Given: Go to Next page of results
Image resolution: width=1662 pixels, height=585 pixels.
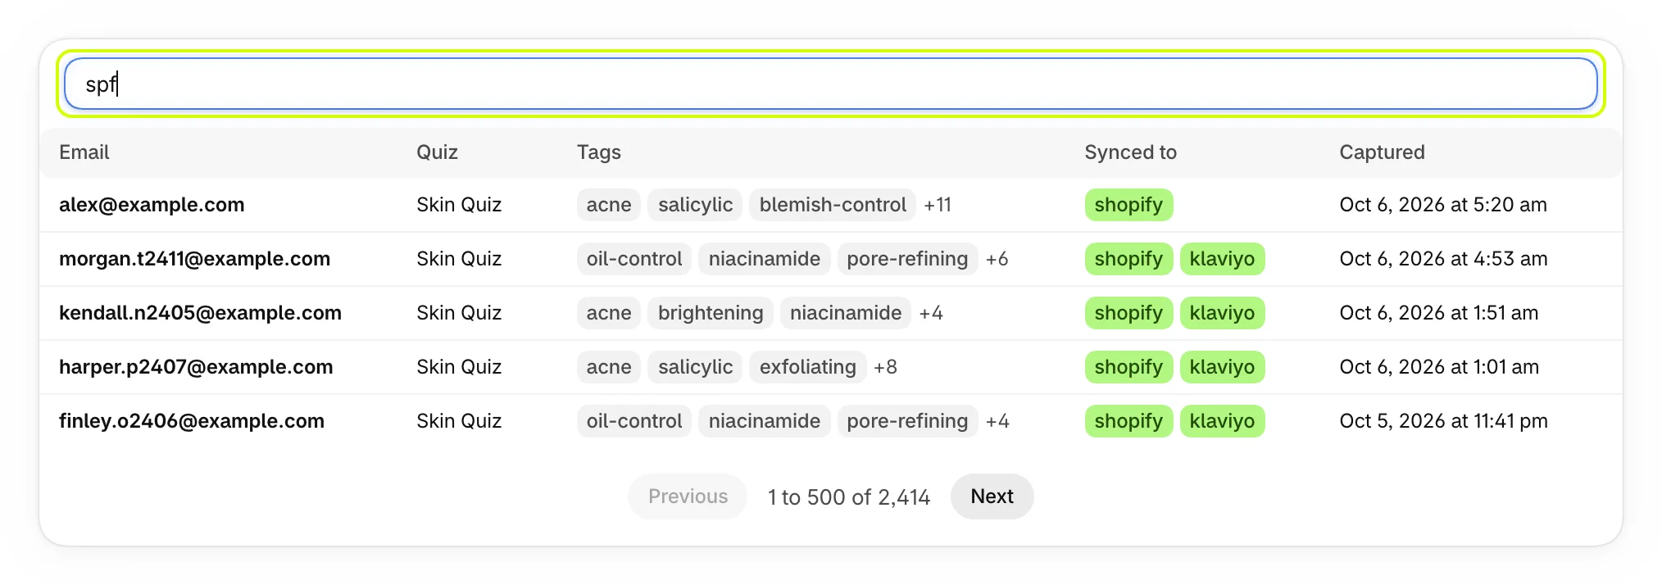Looking at the screenshot, I should [992, 497].
